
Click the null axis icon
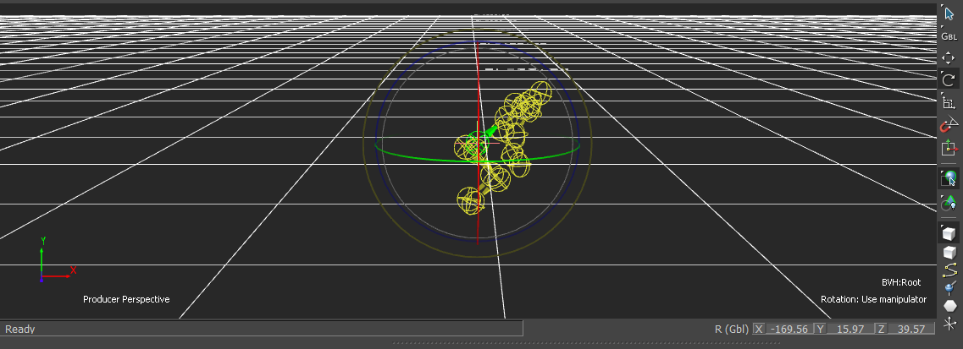[x=949, y=324]
